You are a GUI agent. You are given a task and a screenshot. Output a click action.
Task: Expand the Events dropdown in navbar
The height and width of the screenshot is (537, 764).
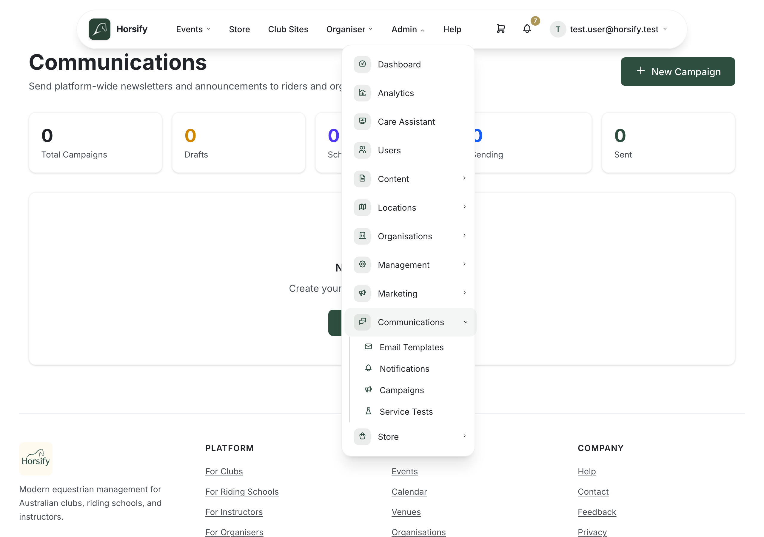(193, 29)
